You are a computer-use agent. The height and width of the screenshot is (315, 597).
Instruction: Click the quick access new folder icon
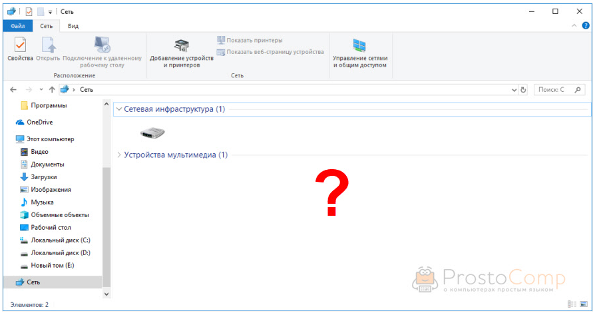coord(41,12)
